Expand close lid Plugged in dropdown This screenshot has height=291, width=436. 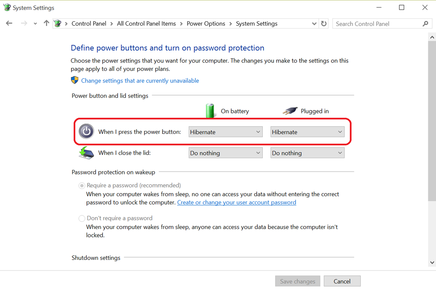307,153
